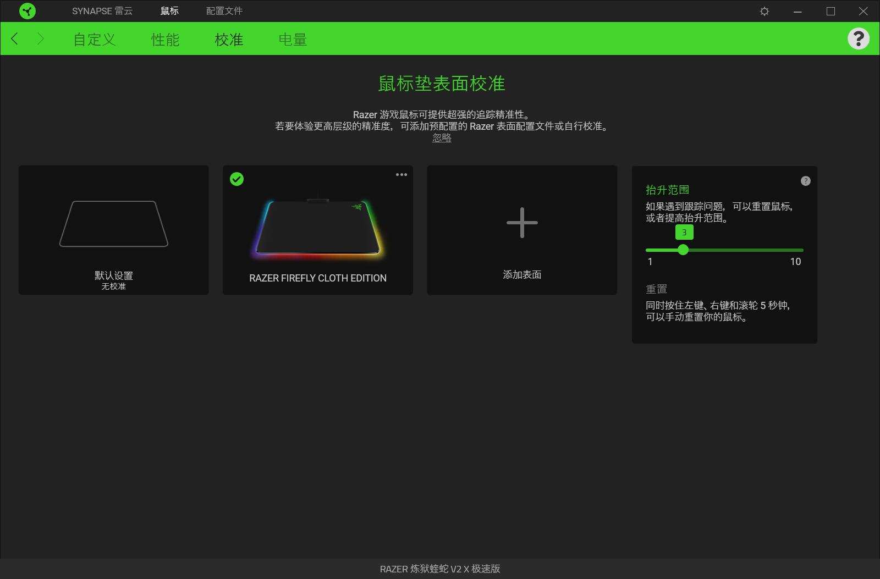Image resolution: width=880 pixels, height=579 pixels.
Task: Go to the 性能 tab
Action: pos(164,39)
